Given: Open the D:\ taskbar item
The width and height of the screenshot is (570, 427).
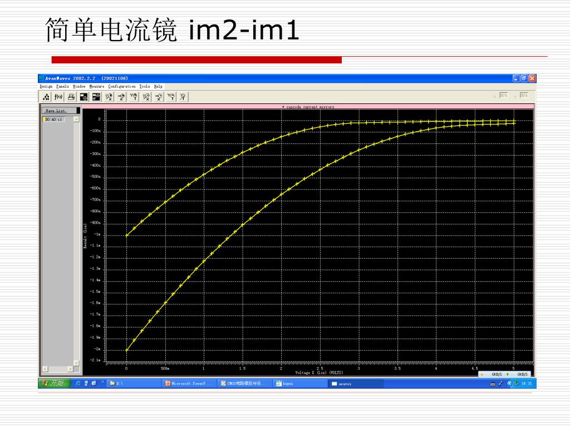Looking at the screenshot, I should (x=134, y=384).
